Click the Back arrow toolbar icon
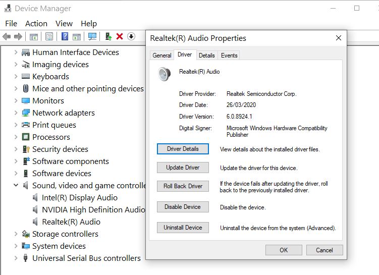This screenshot has height=275, width=379. coord(7,37)
